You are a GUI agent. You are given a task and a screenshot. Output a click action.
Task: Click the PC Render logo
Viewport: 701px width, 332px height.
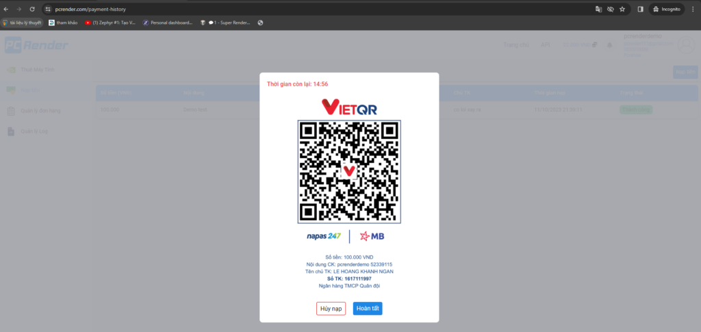click(x=37, y=45)
